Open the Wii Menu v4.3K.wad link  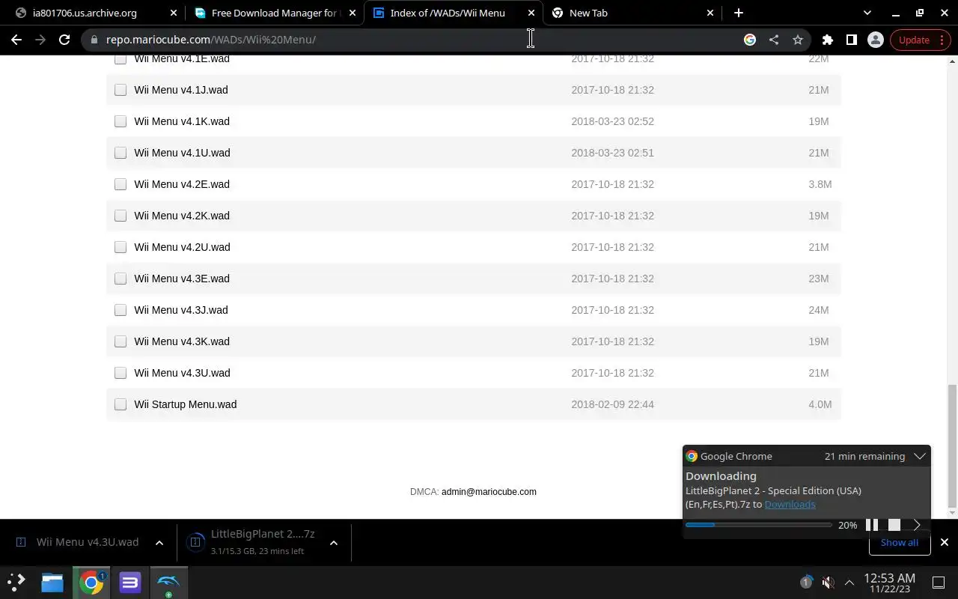[182, 341]
